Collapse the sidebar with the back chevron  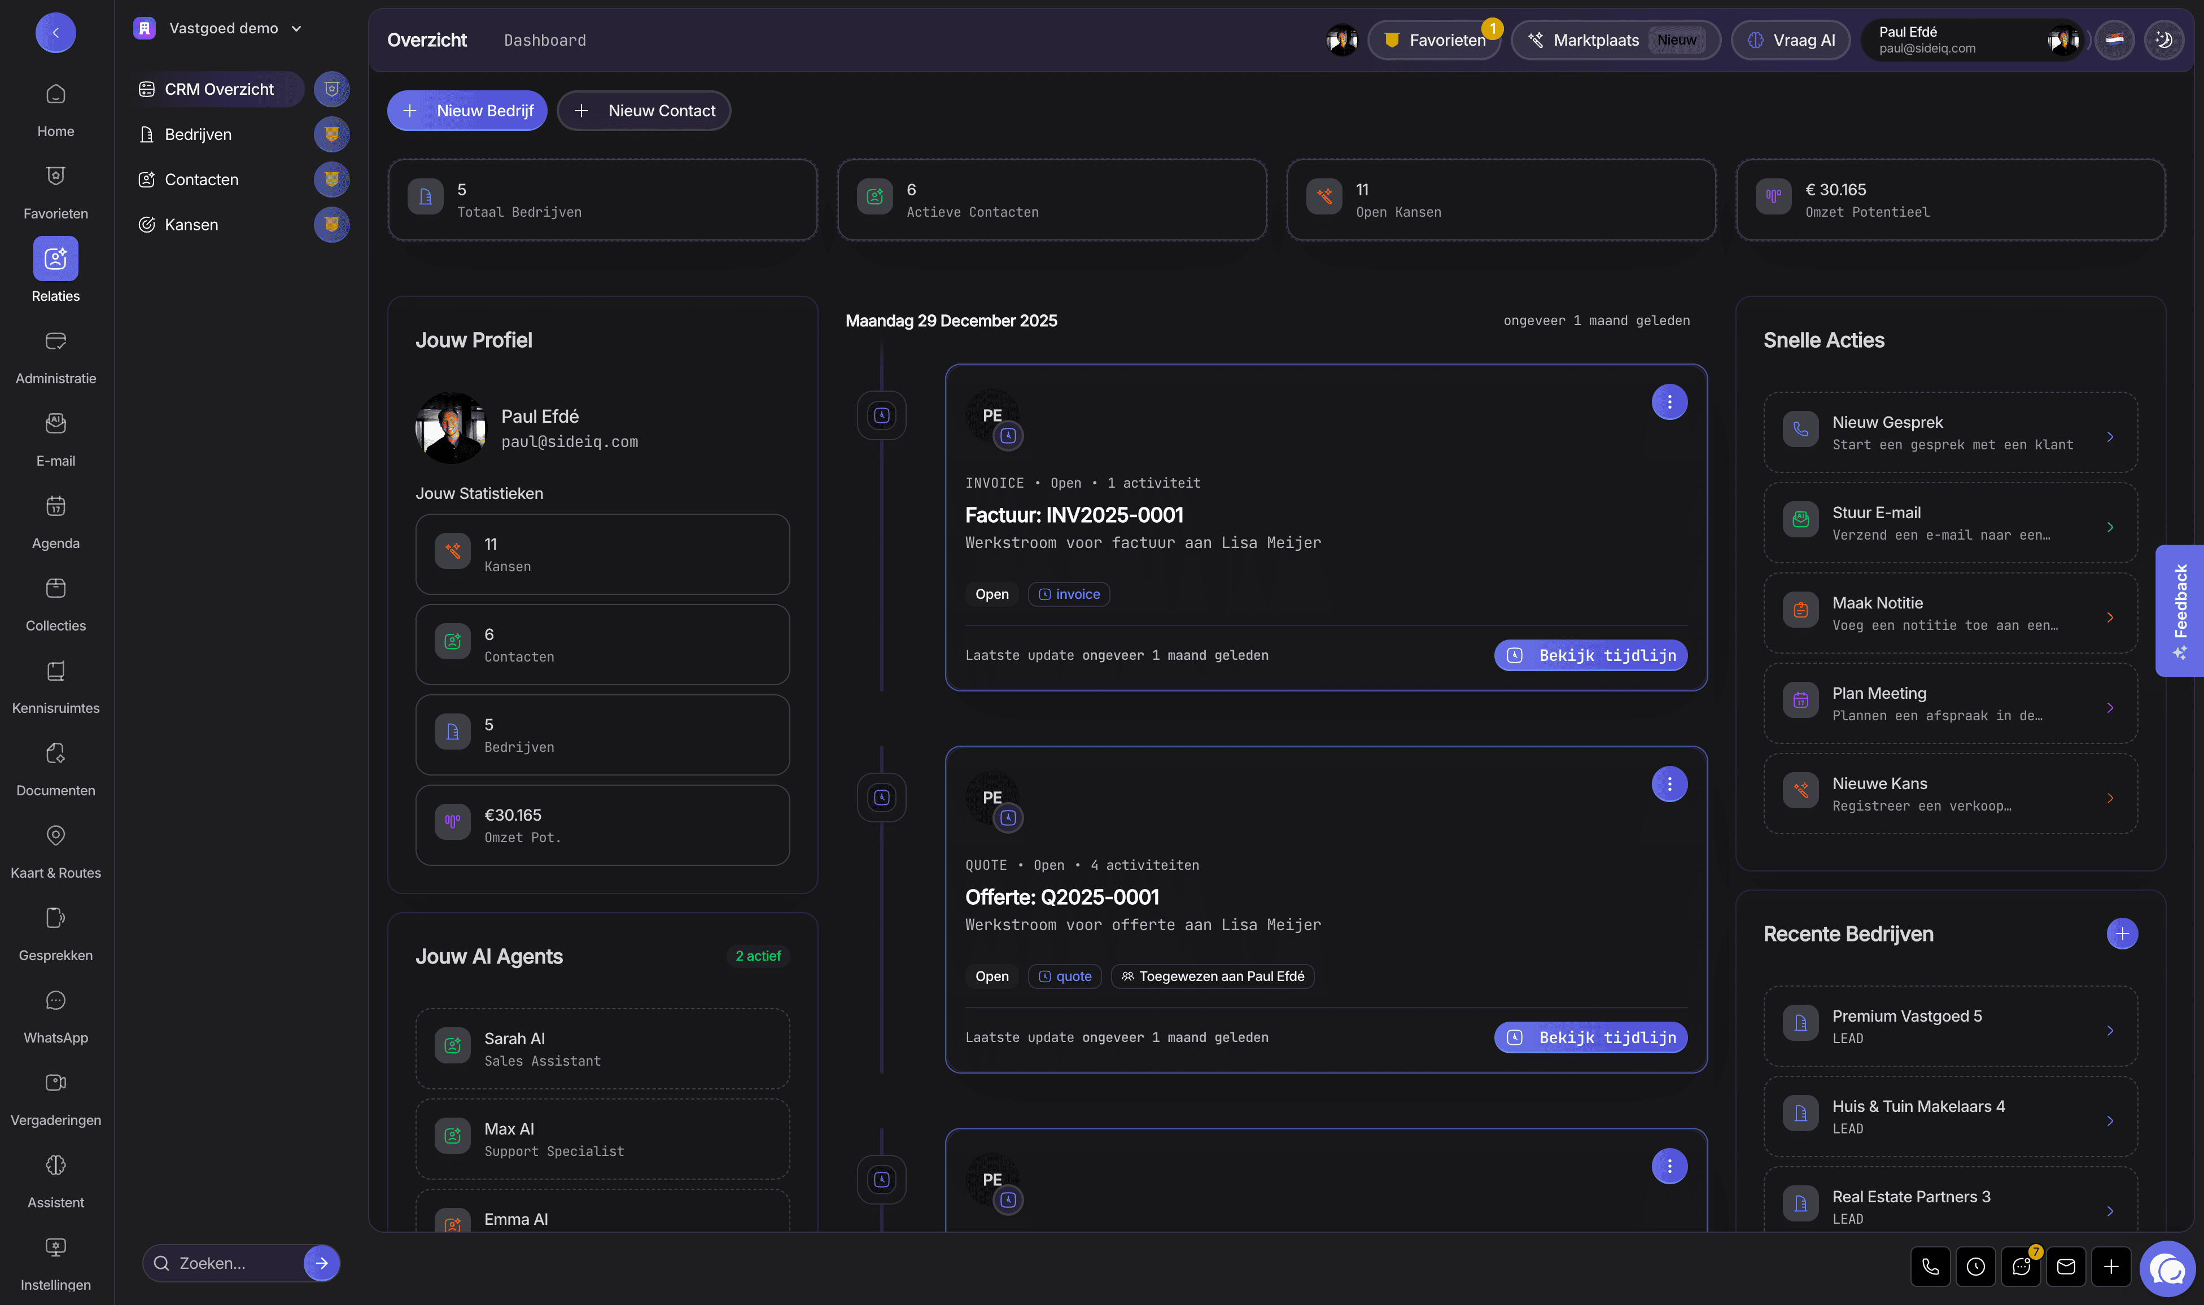pyautogui.click(x=55, y=33)
